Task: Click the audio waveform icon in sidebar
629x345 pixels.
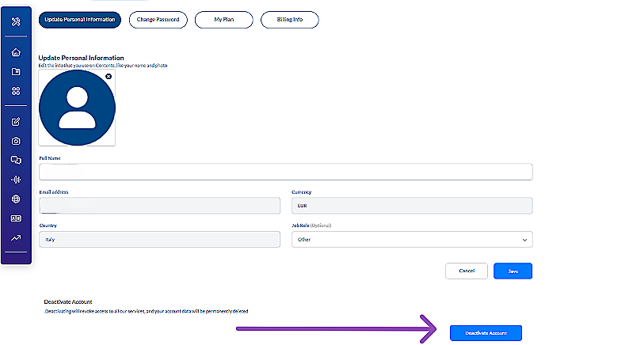Action: point(16,180)
